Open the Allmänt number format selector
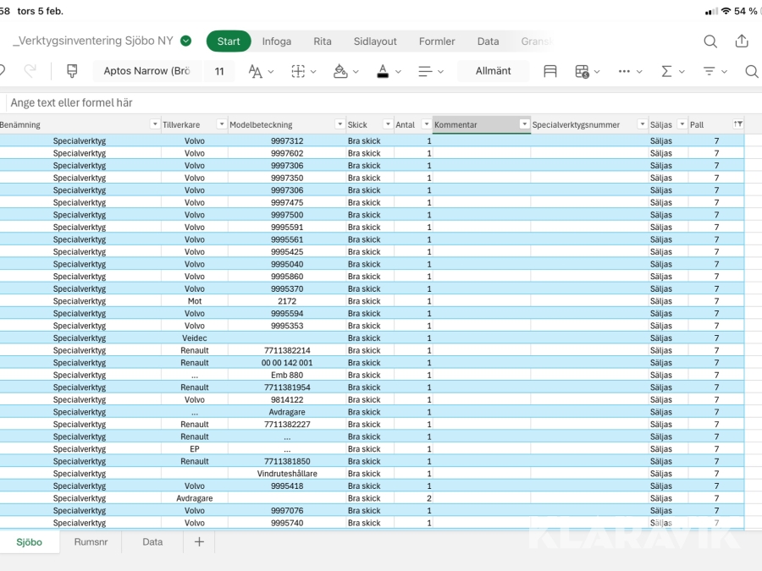Screen dimensions: 762x571 coord(493,71)
